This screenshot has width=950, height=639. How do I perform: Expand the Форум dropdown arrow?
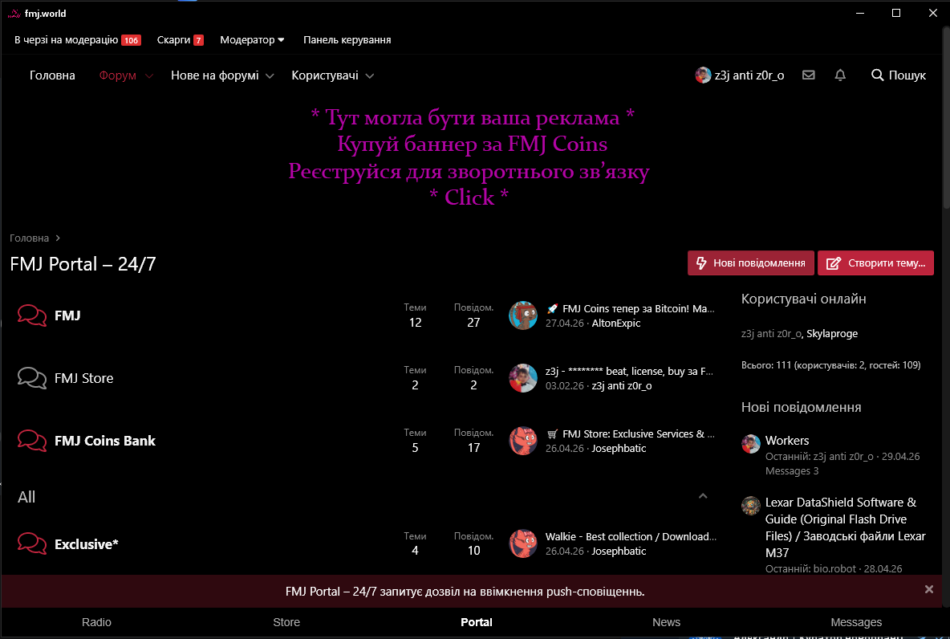(149, 75)
